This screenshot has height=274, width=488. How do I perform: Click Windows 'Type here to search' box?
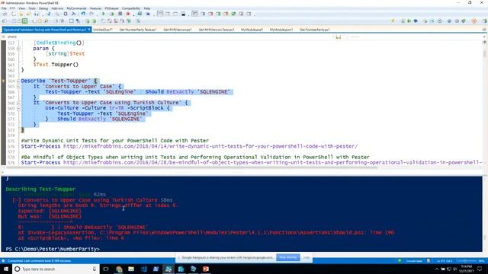56,269
